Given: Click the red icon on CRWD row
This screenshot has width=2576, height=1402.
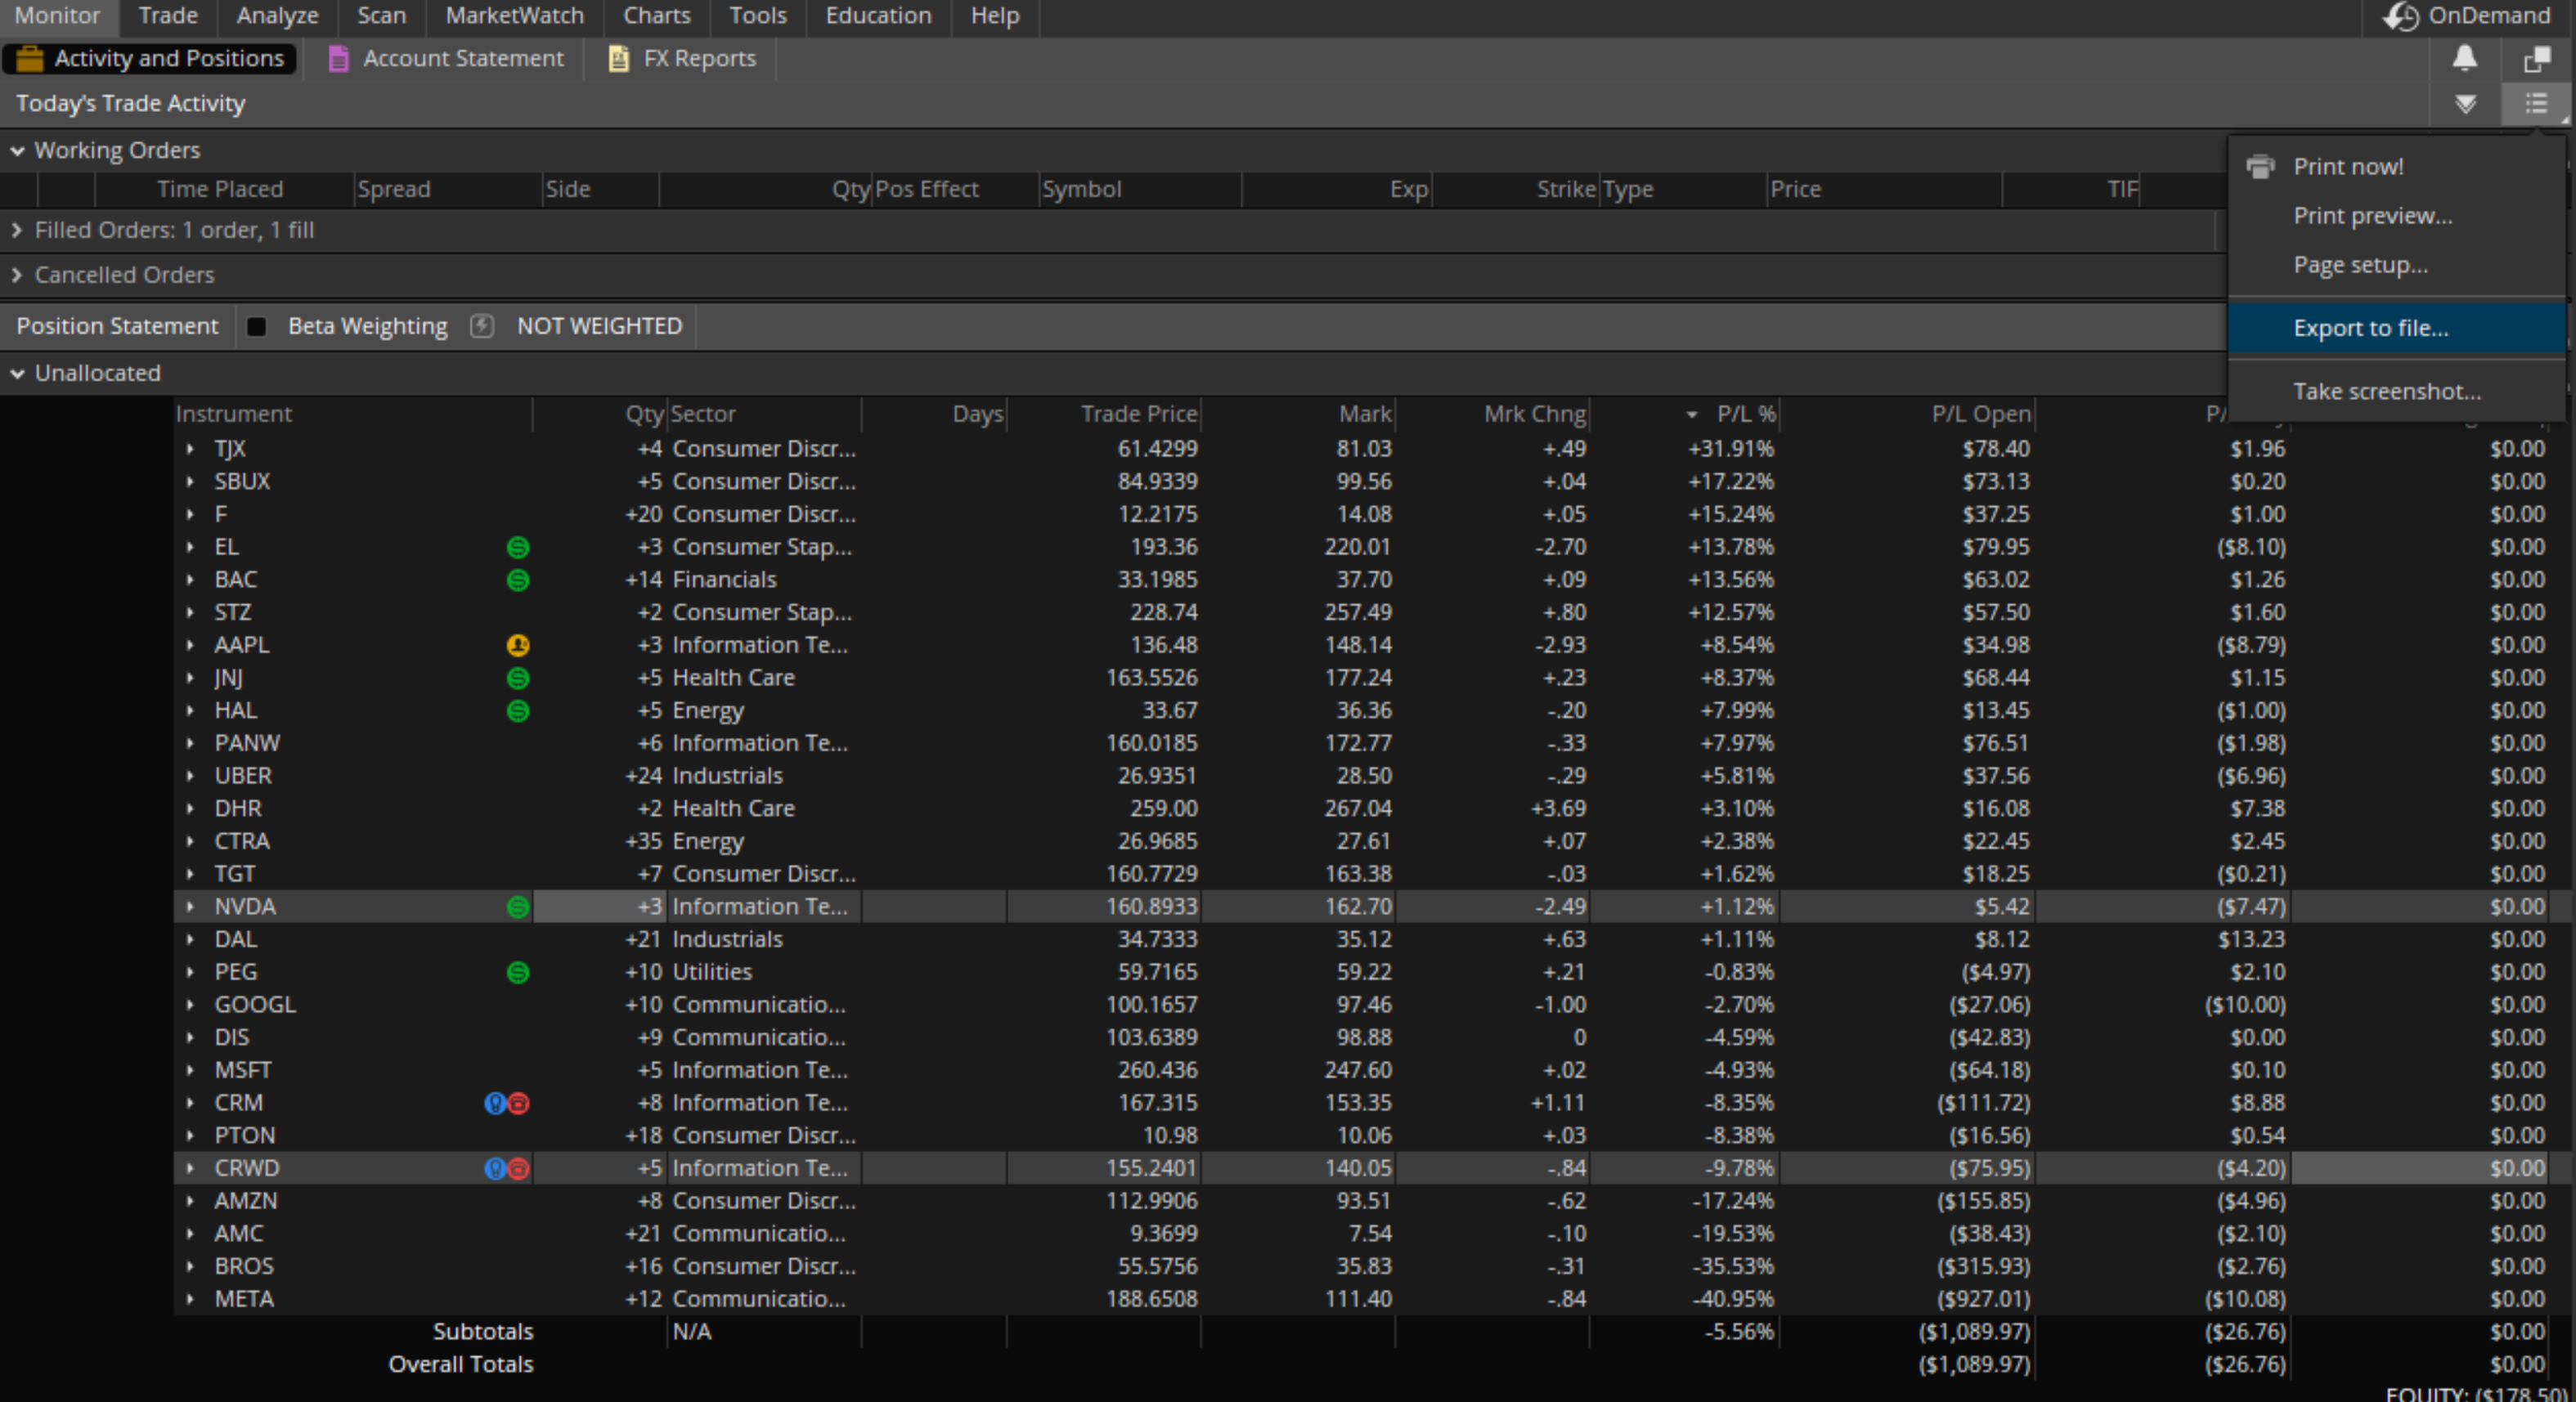Looking at the screenshot, I should (519, 1168).
